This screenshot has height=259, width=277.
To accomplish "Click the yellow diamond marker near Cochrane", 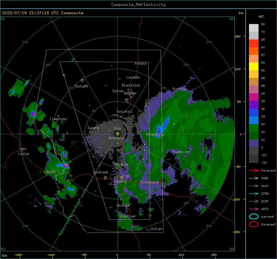I will 105,178.
